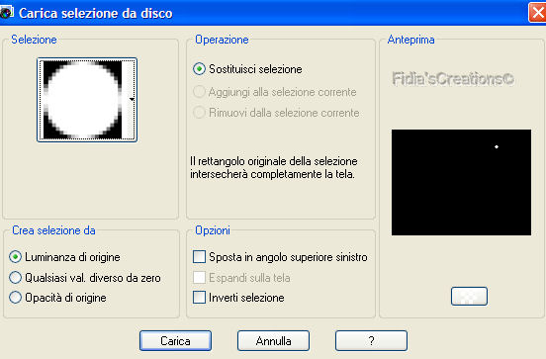546x359 pixels.
Task: Close the Carica selezione da disco dialog
Action: click(538, 13)
